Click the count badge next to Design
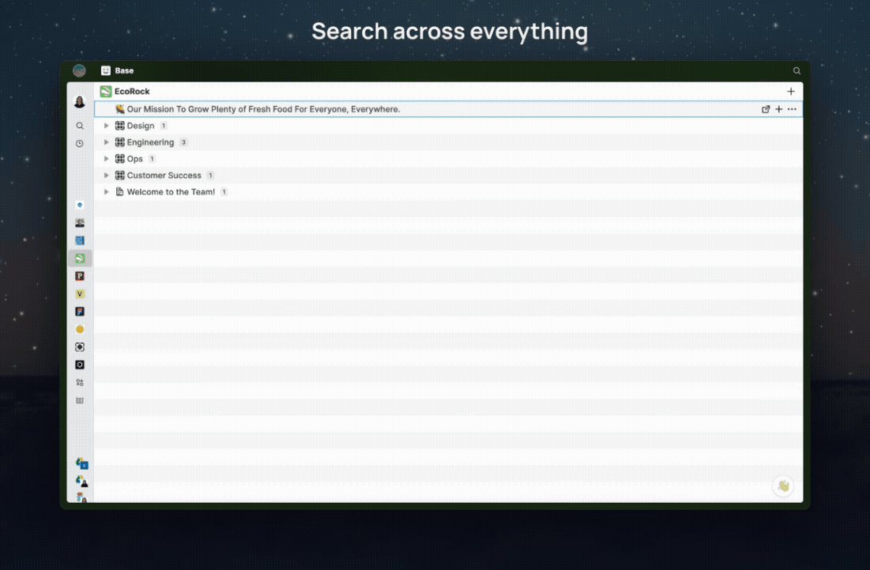 (164, 126)
